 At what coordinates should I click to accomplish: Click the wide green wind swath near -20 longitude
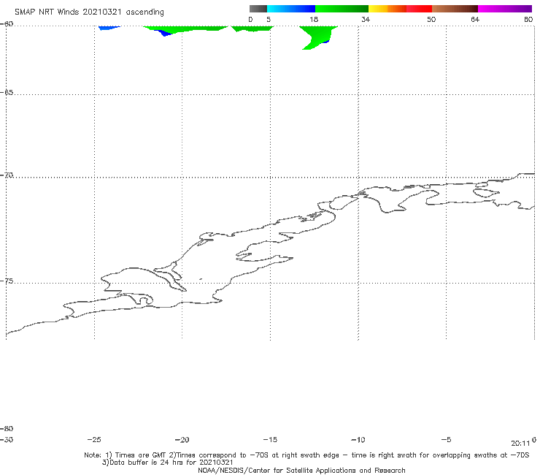tap(186, 29)
